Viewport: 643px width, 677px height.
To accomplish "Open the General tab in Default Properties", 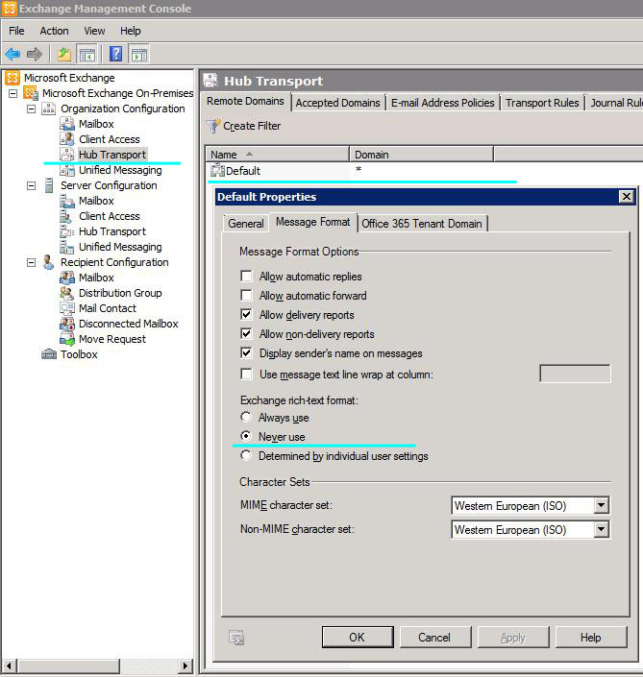I will [246, 224].
